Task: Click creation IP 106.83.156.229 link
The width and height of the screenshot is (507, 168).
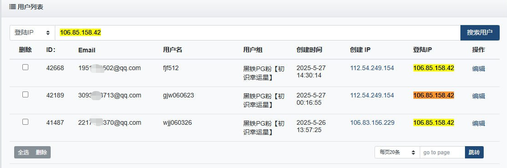Action: point(372,122)
